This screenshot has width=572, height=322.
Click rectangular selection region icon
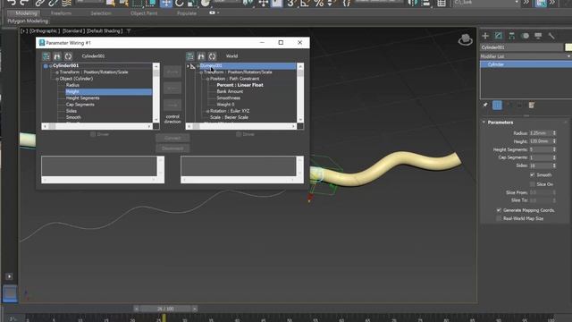click(138, 4)
